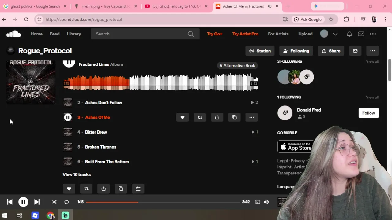Go to Home in SoundCloud nav
The height and width of the screenshot is (220, 392).
[x=36, y=34]
